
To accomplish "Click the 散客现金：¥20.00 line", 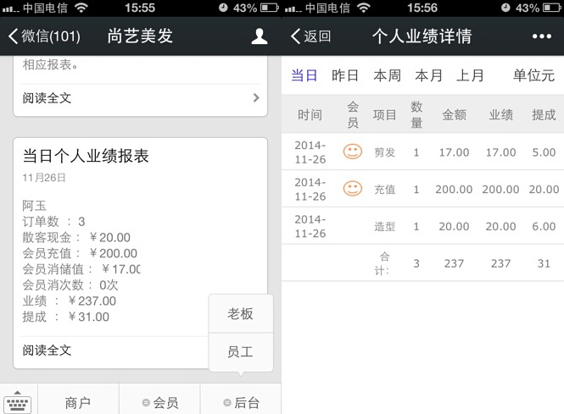I will [x=76, y=237].
